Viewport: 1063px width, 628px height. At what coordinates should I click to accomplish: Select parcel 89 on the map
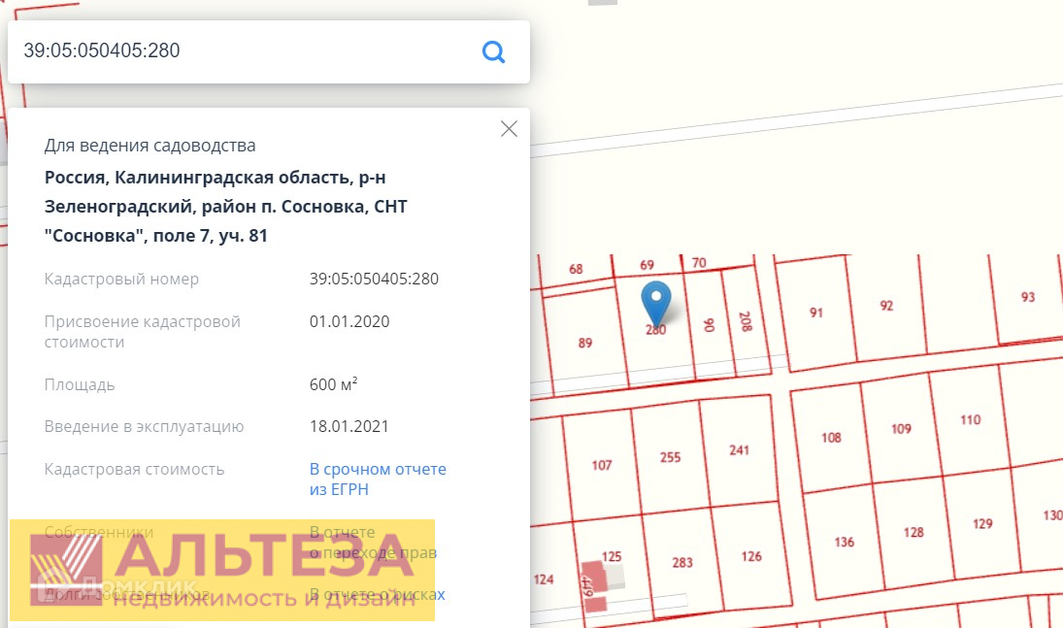584,343
